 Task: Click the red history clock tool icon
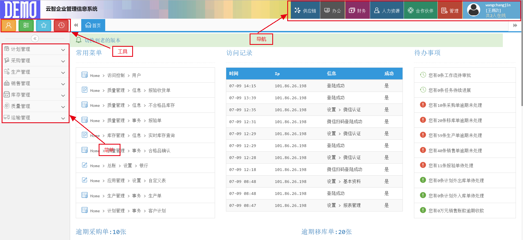61,26
